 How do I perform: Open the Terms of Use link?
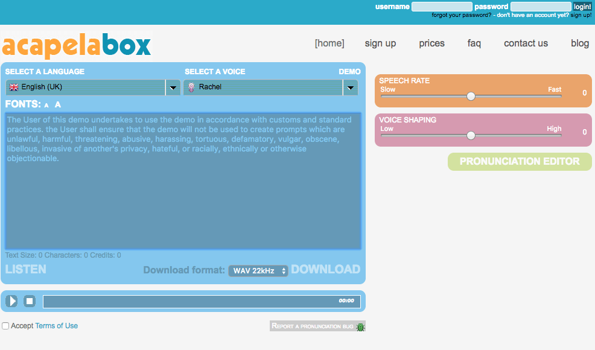click(x=57, y=326)
